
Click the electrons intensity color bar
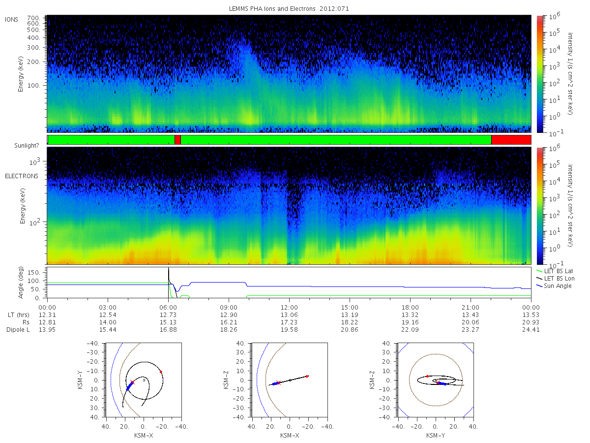(540, 206)
